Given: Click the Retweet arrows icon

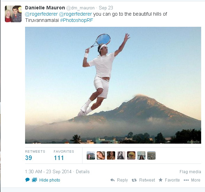Looking at the screenshot, I should tap(134, 180).
